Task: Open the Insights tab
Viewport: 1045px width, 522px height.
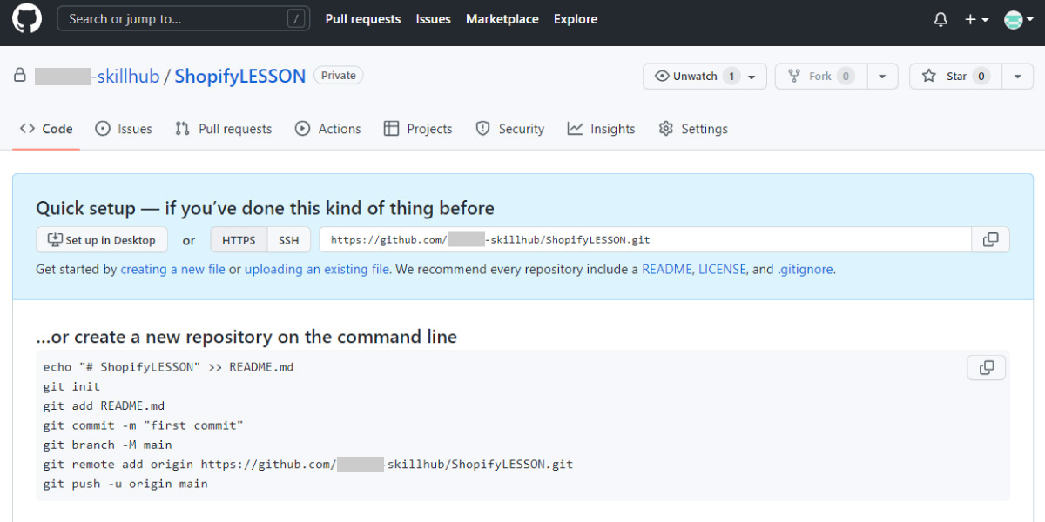Action: click(x=602, y=129)
